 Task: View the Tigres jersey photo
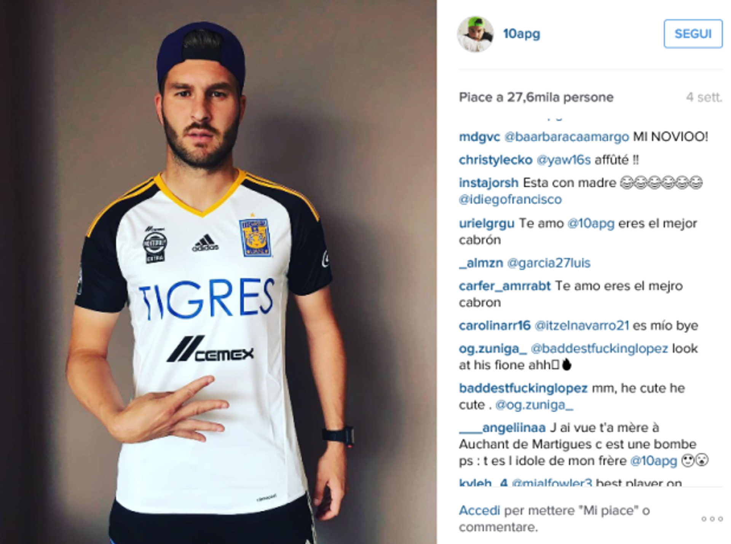(219, 272)
